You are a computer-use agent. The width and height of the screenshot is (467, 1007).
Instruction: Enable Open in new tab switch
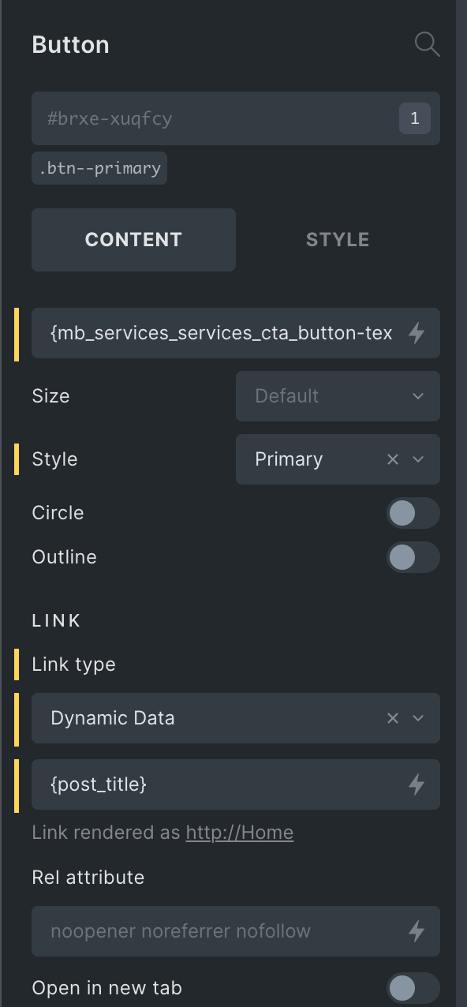coord(413,988)
